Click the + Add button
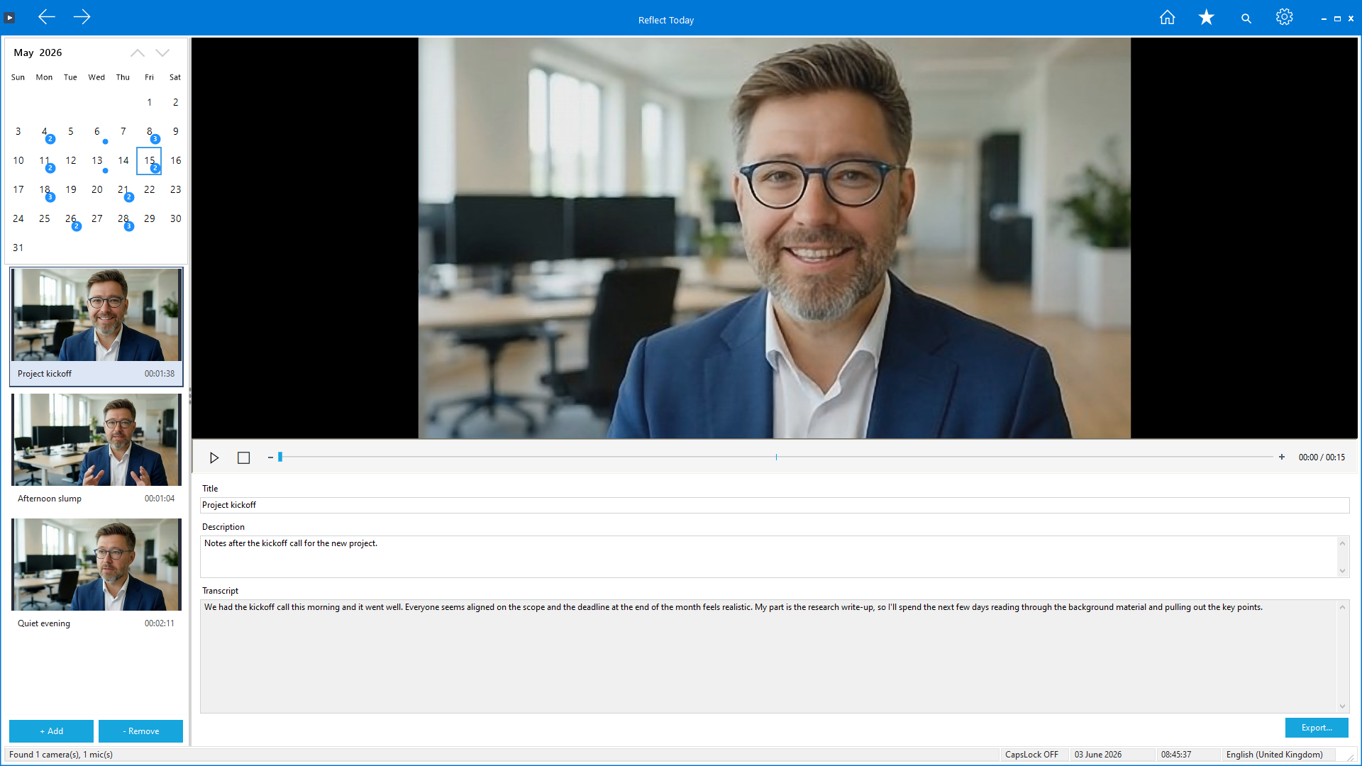 (51, 731)
